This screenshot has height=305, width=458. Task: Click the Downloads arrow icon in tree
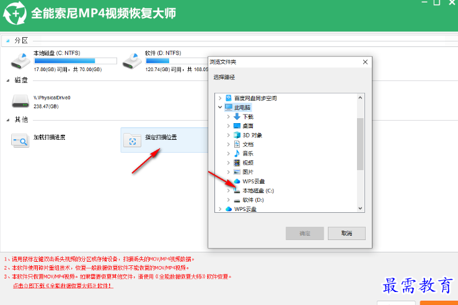pos(237,117)
